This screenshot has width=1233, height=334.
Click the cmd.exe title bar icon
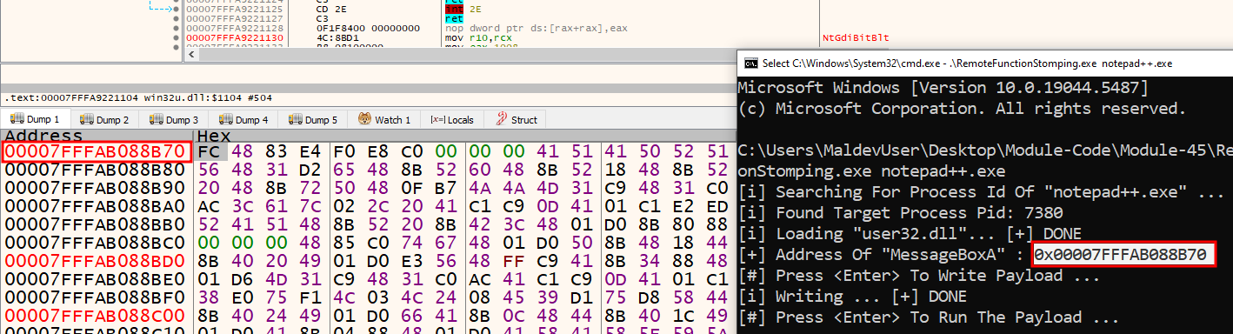coord(749,63)
